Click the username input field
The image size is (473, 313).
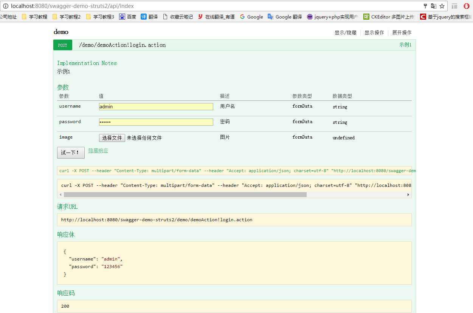[156, 106]
